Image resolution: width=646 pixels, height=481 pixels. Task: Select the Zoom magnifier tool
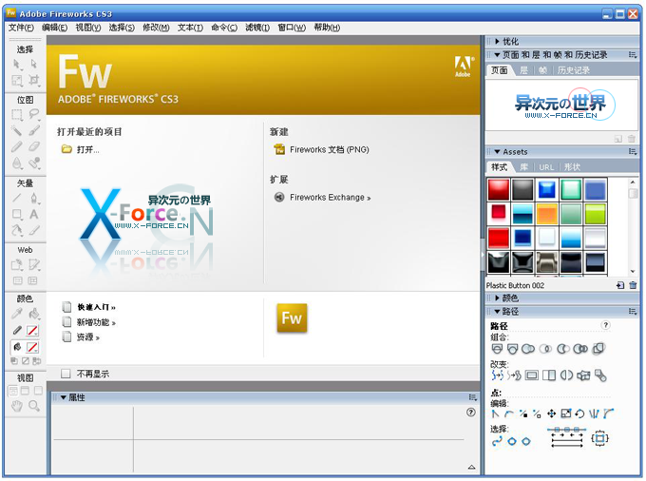coord(34,407)
